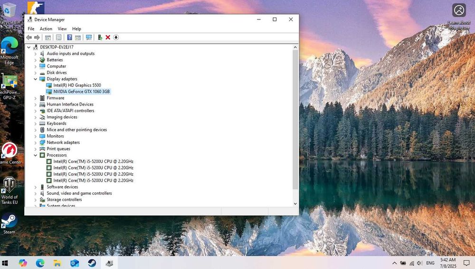Click Show/Hide Console Tree toolbar icon

click(48, 37)
